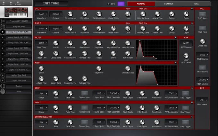This screenshot has height=136, width=218.
Task: Toggle the Phase Sync button
Action: (202, 68)
